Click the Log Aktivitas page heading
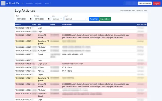This screenshot has height=101, width=162. (x=25, y=11)
